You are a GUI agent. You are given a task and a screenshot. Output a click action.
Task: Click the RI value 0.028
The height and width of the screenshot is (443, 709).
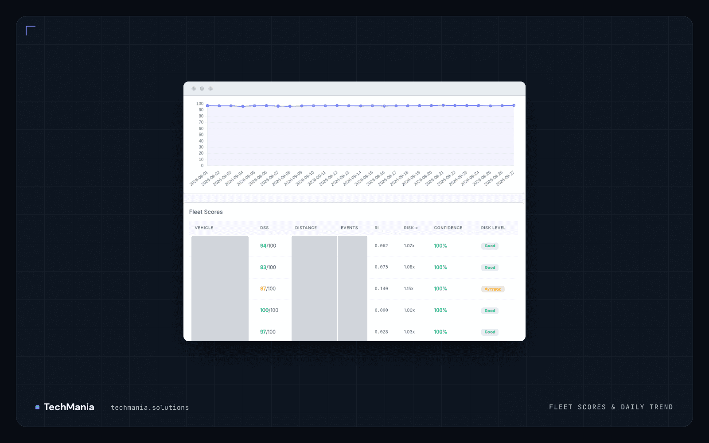[x=381, y=332]
